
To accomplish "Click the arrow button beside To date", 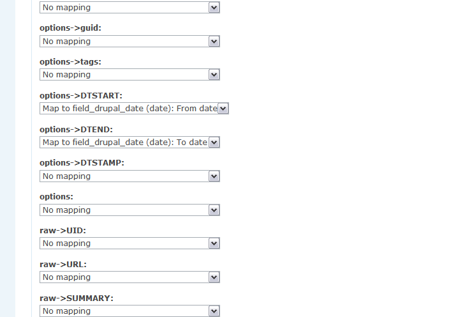I will pyautogui.click(x=214, y=142).
